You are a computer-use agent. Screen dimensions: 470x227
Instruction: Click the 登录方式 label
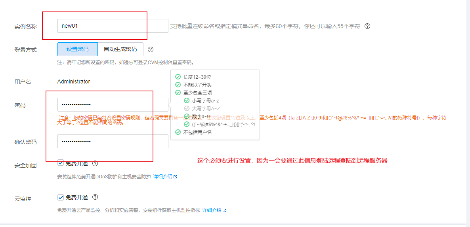coord(25,50)
